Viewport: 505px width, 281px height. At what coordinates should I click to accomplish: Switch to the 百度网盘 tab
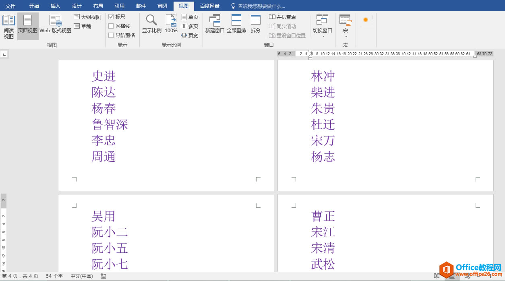[210, 6]
